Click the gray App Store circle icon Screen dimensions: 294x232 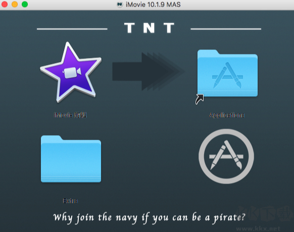pyautogui.click(x=226, y=156)
